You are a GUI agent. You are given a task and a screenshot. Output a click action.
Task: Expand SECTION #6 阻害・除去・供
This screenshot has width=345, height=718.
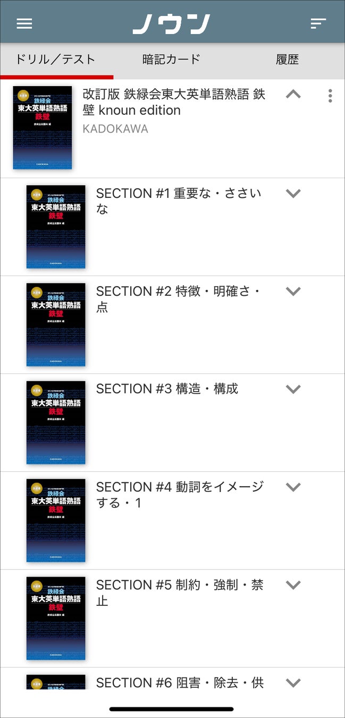click(x=293, y=682)
